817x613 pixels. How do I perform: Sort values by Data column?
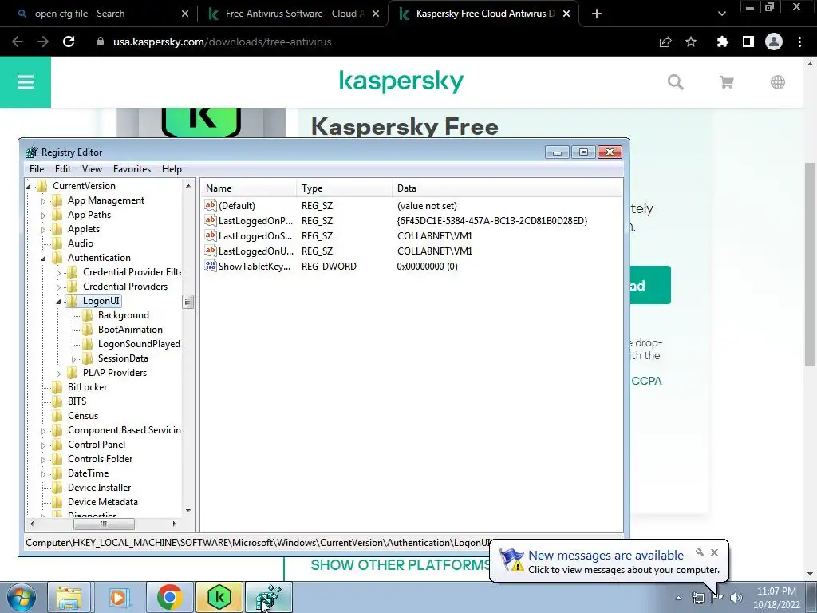point(507,188)
